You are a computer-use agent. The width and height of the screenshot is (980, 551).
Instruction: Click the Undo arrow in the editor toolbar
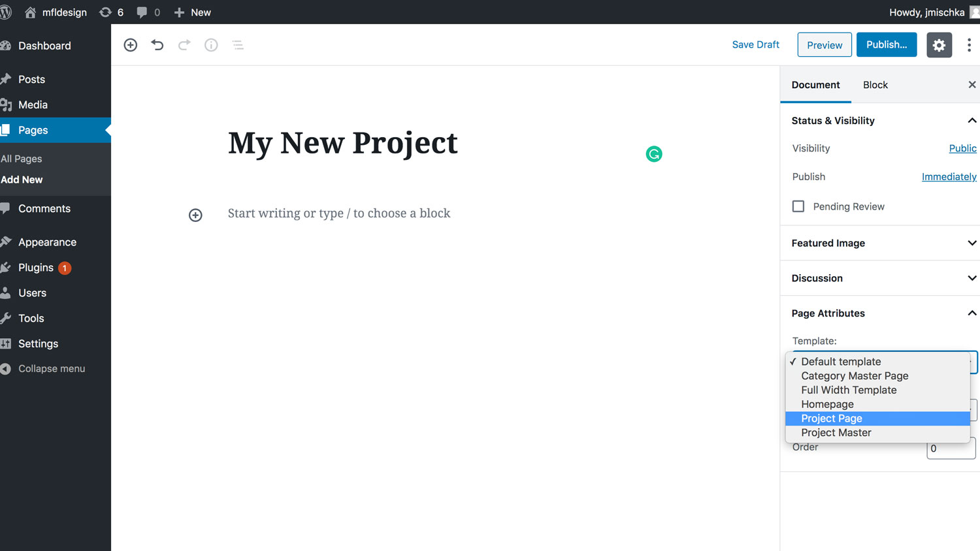157,45
